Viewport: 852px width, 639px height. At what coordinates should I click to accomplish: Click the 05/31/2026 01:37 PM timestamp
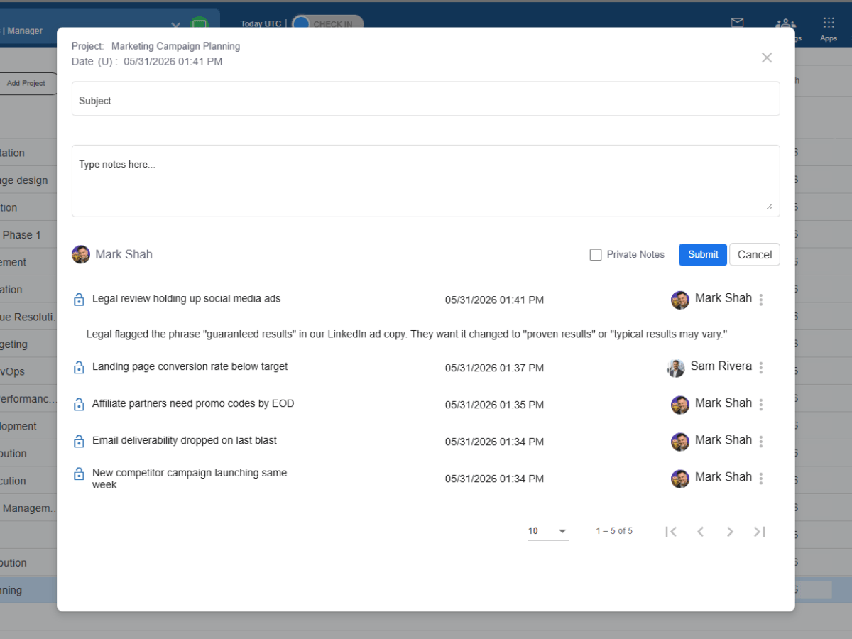click(x=494, y=368)
